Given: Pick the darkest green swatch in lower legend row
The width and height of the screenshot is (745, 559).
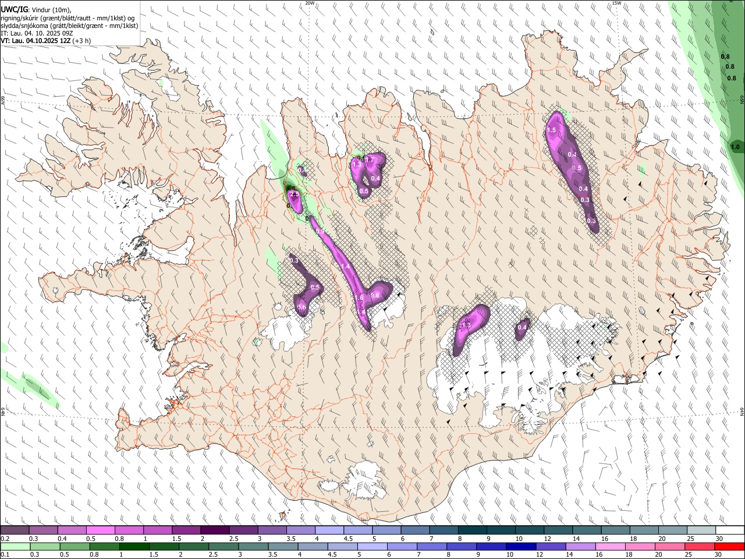Looking at the screenshot, I should tap(133, 546).
